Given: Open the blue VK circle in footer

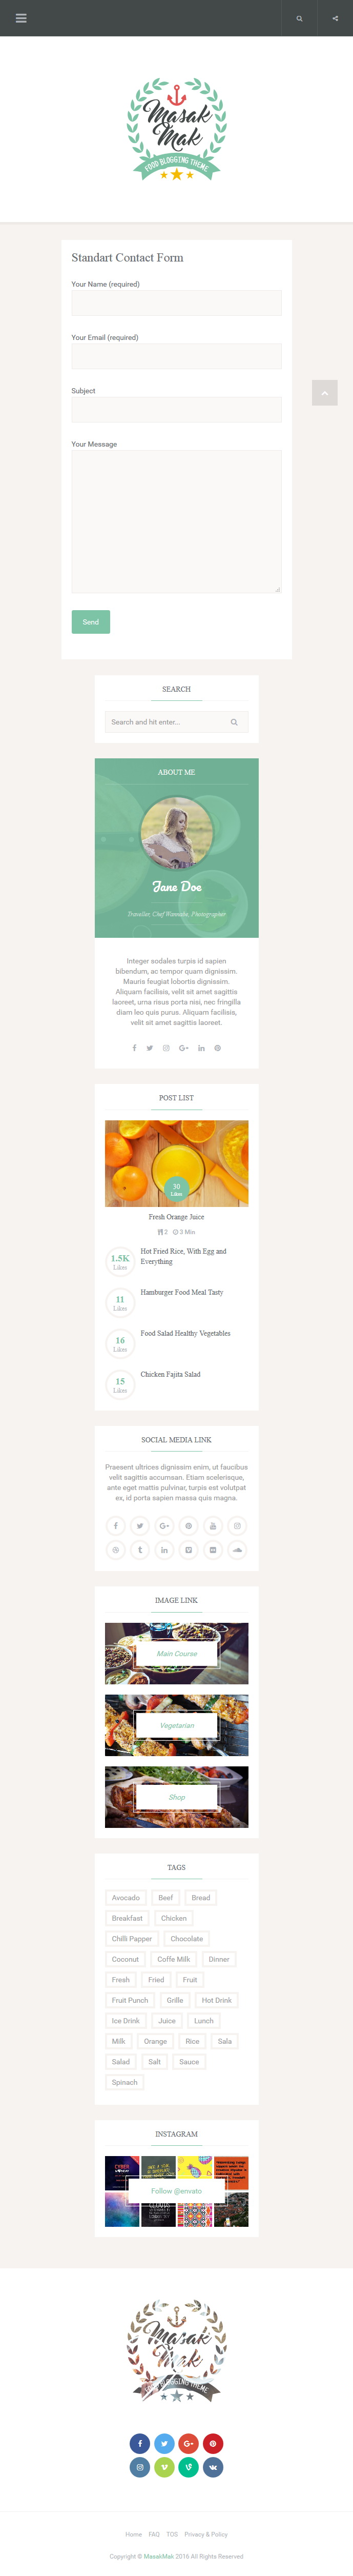Looking at the screenshot, I should (x=213, y=2467).
